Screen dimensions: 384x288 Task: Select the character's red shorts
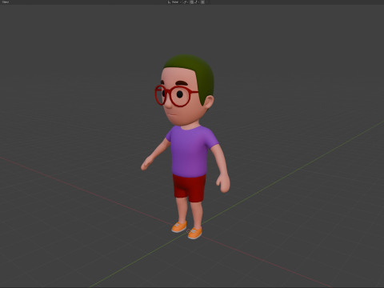[190, 188]
